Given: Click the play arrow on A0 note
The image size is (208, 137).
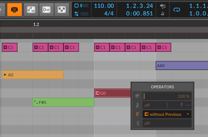Looking at the screenshot, I should [5, 75].
